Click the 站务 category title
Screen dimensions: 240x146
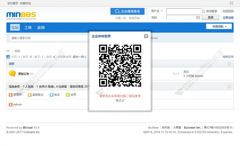tap(12, 64)
